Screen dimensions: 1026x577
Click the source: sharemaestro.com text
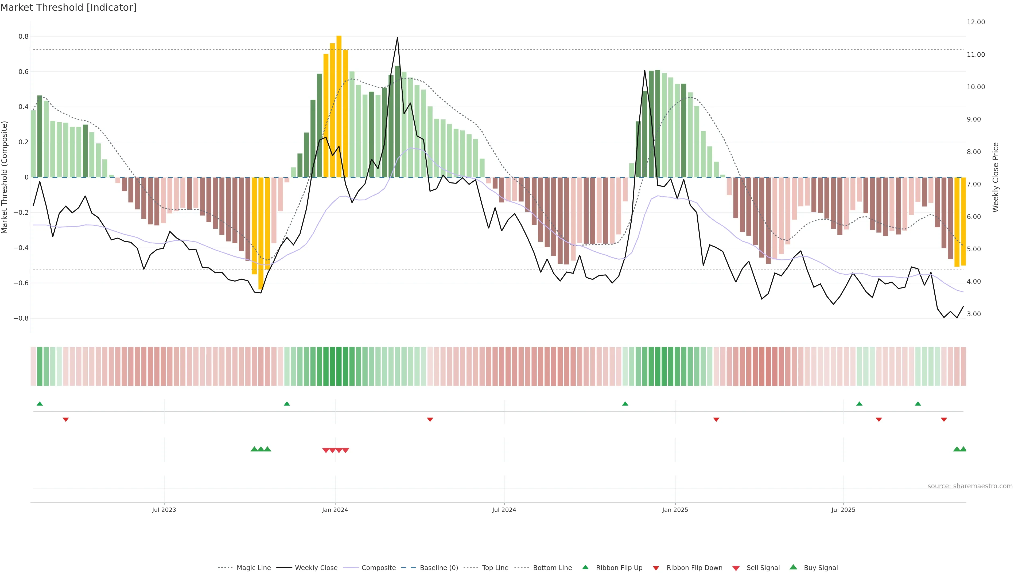click(970, 486)
